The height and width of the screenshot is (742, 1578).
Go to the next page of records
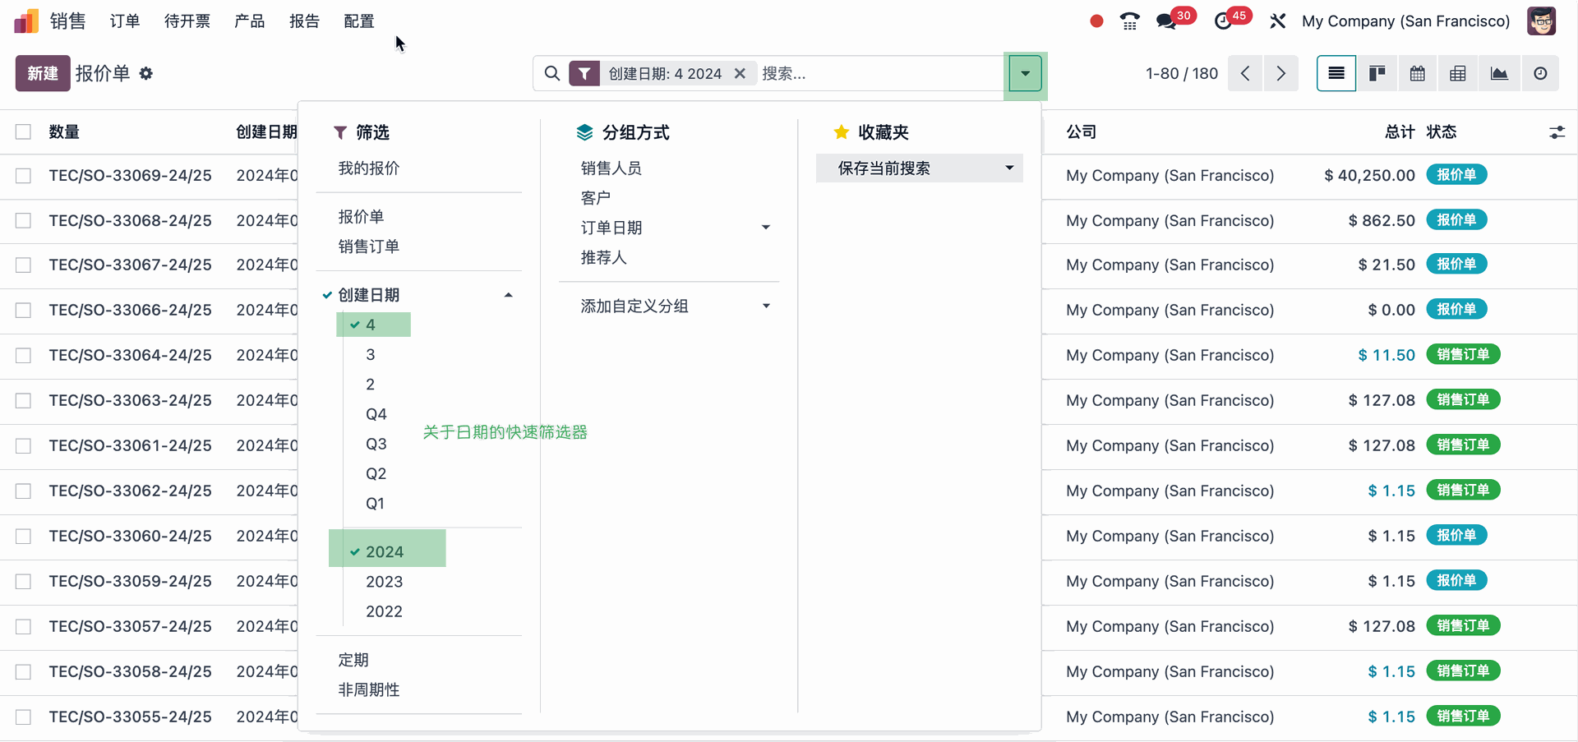pos(1280,74)
